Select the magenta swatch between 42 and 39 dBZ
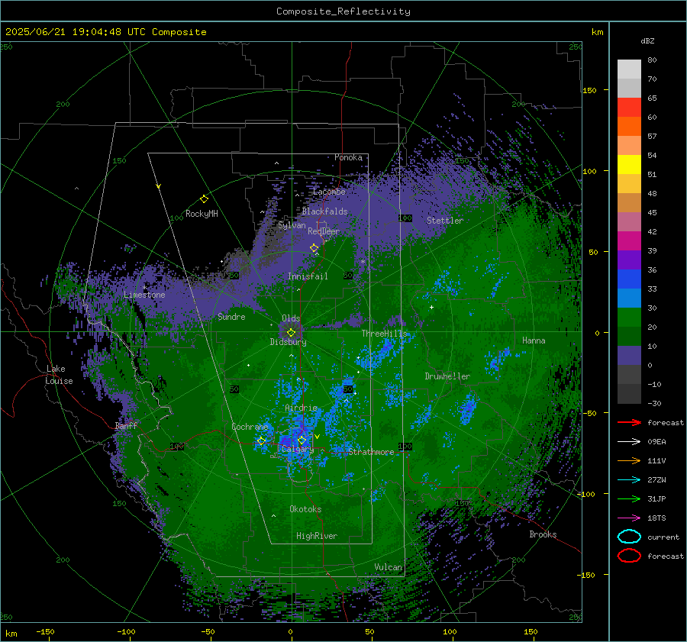687x642 pixels. click(x=629, y=241)
